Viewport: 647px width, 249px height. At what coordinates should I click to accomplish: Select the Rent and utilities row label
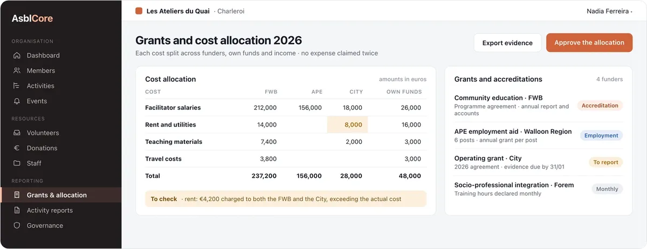(170, 124)
